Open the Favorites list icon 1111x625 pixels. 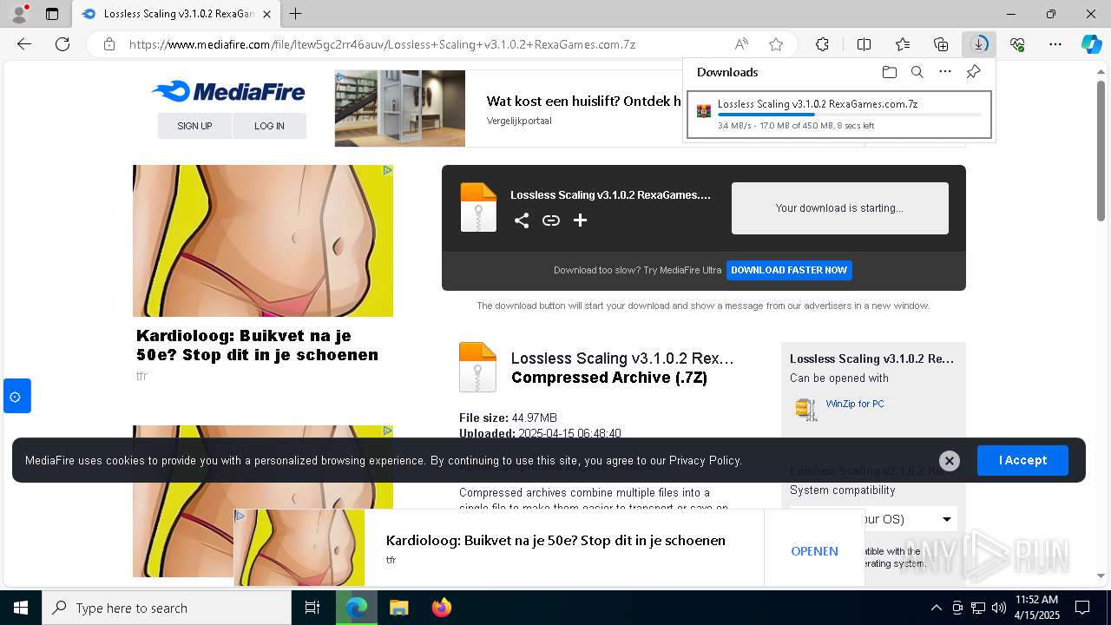point(903,44)
